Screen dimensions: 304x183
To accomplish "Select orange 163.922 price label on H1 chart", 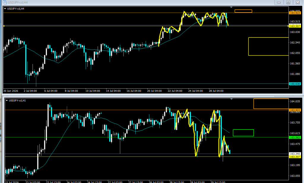I will coord(295,110).
